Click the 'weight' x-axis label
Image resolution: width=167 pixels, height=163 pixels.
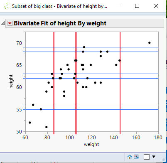[91, 144]
